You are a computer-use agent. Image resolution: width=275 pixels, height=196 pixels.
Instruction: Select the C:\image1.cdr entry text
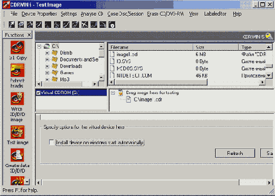coord(148,99)
